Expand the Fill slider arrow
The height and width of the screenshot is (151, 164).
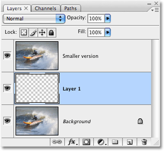click(x=107, y=32)
